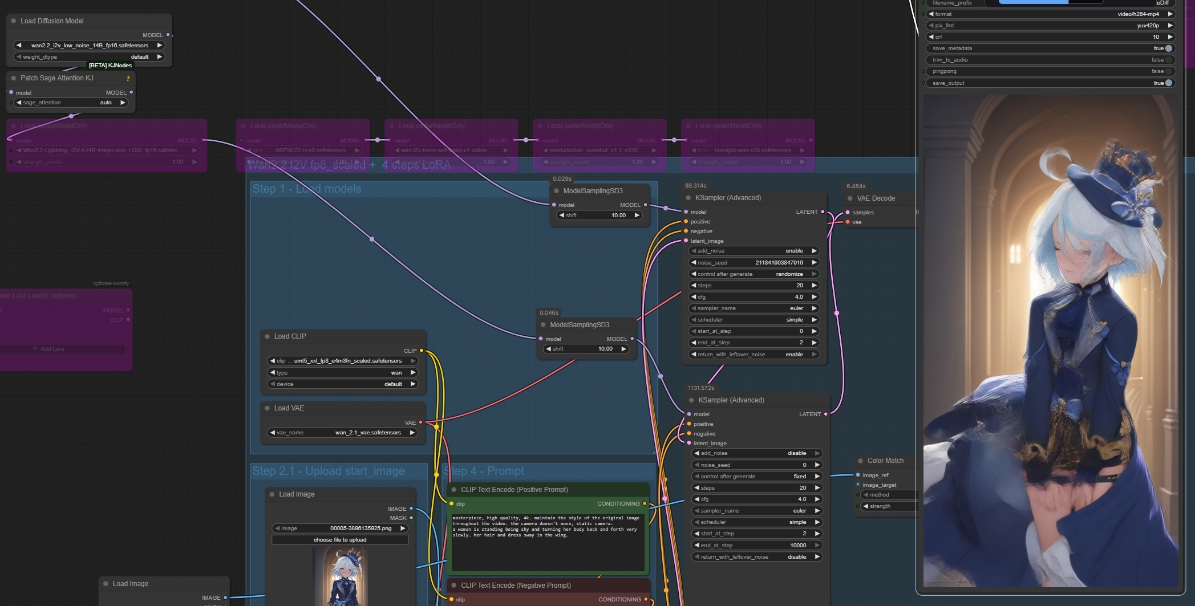Click the noise_seed field showing 211841903847916

tap(754, 263)
